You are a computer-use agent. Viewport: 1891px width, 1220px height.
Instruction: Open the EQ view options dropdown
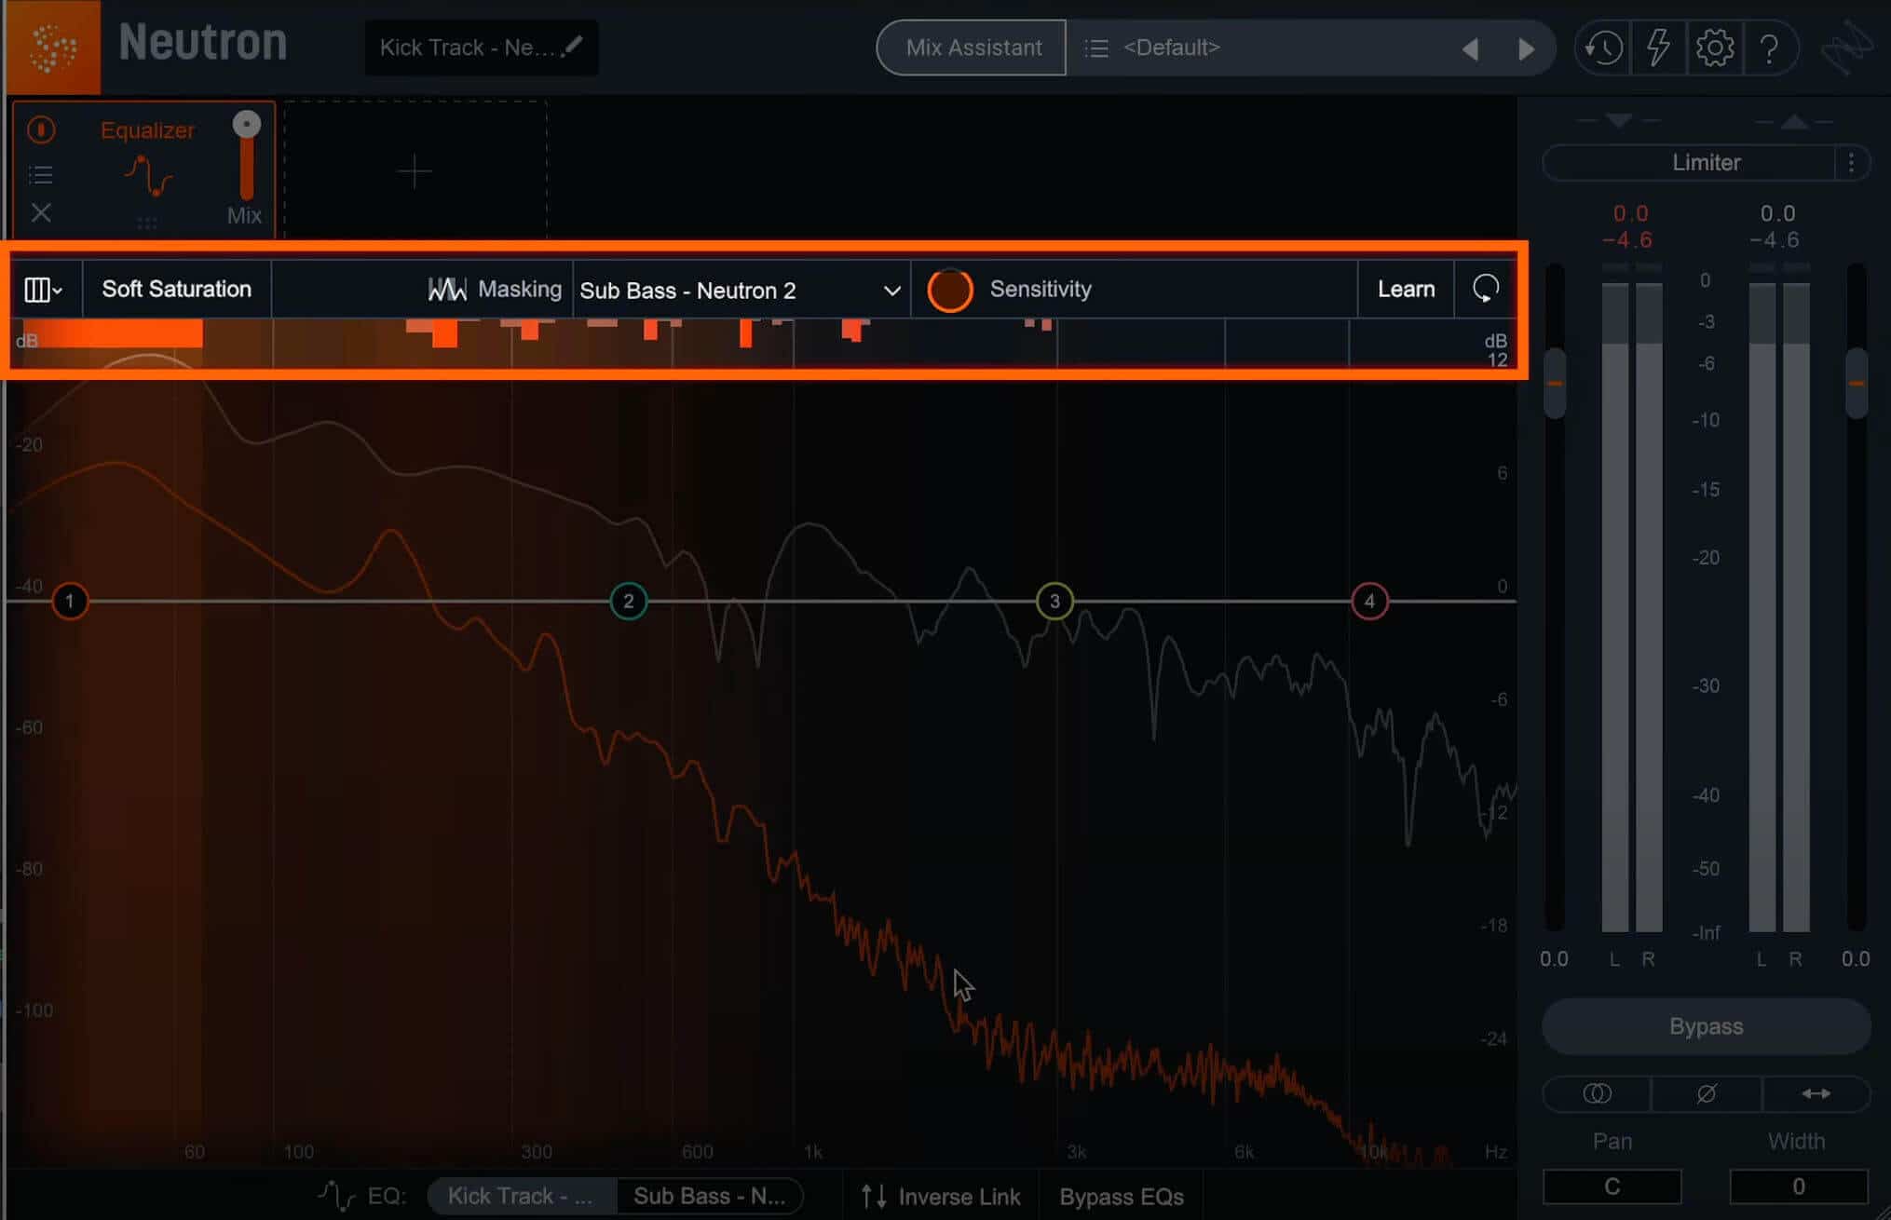[43, 290]
